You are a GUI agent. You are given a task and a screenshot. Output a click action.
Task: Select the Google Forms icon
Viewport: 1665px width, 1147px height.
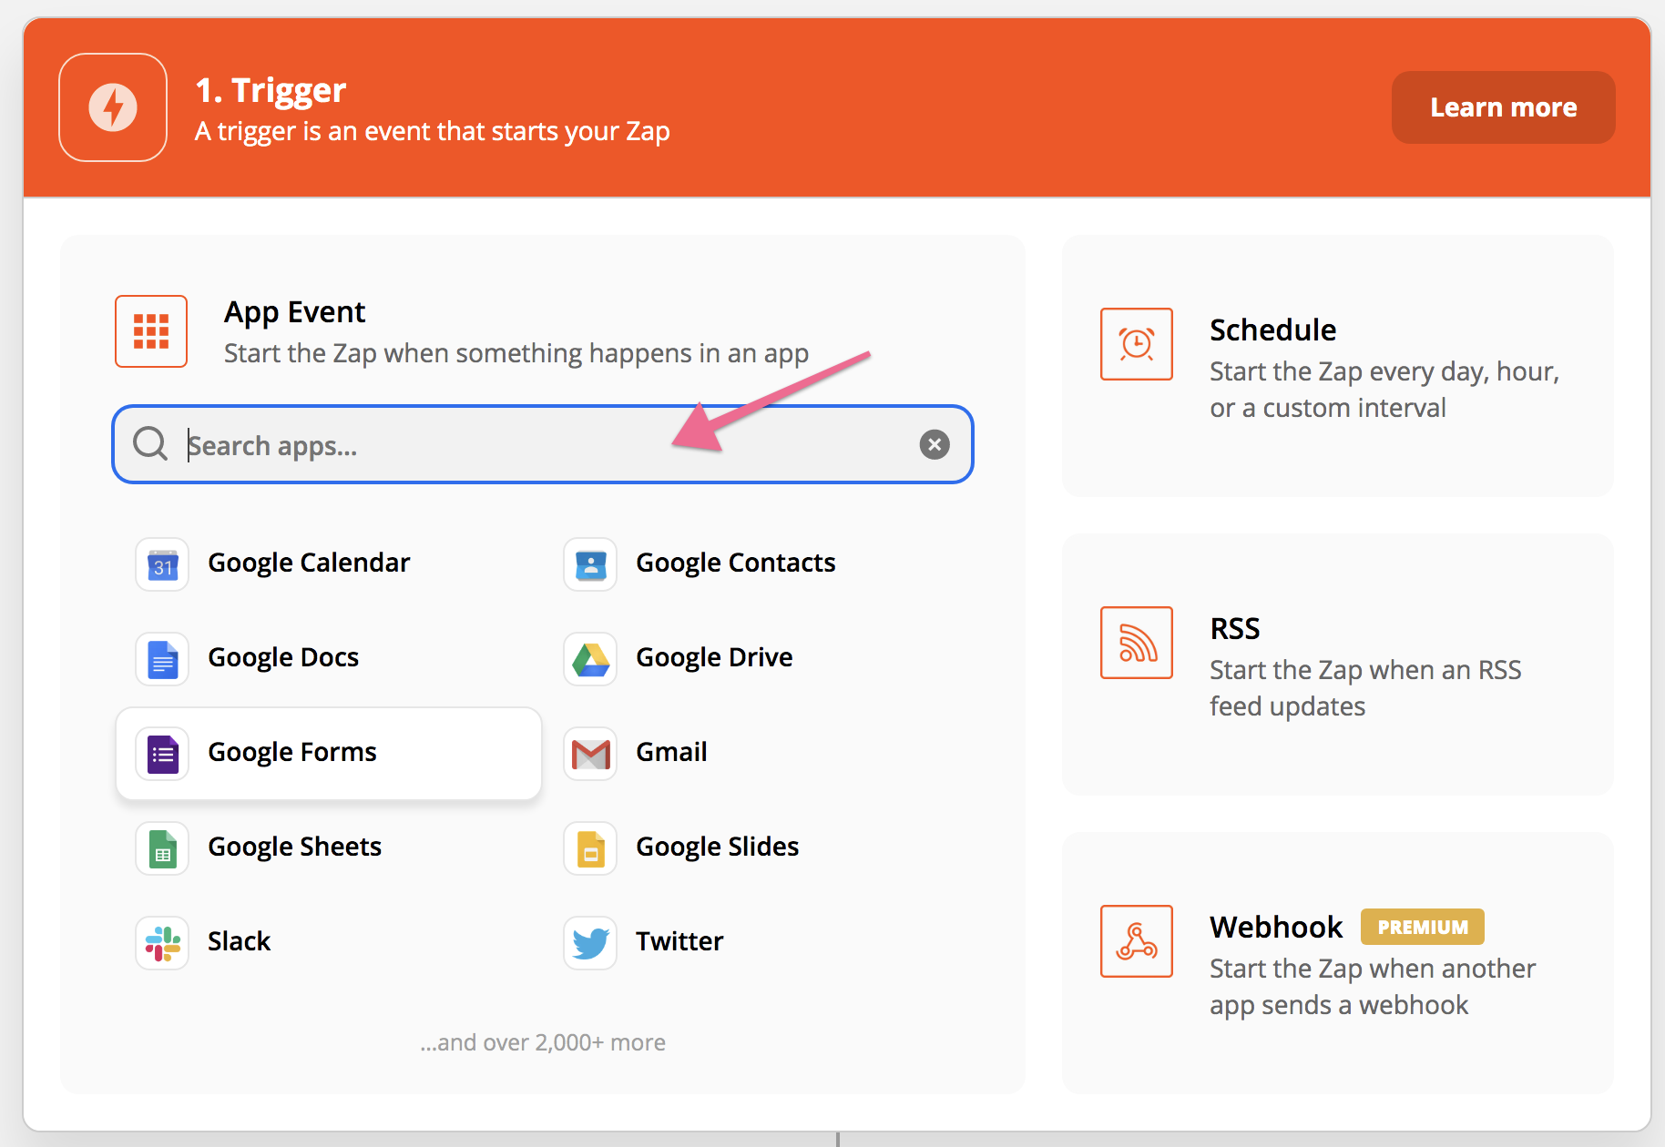[162, 754]
